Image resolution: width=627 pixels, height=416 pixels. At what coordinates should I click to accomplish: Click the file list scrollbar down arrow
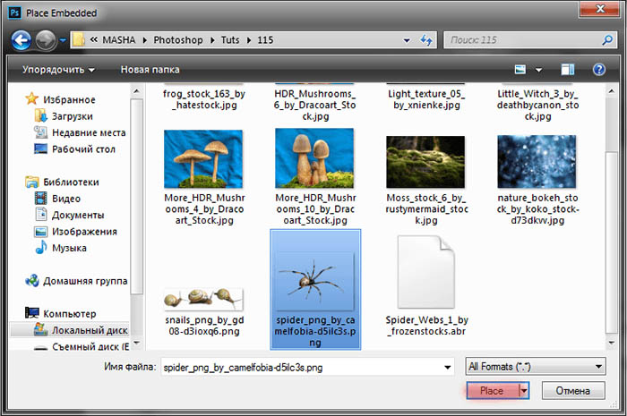[x=612, y=343]
